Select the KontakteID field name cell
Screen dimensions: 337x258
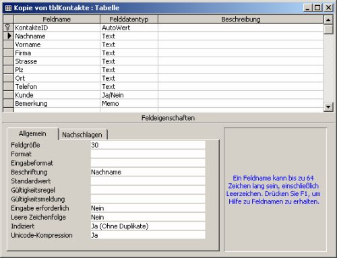[57, 28]
